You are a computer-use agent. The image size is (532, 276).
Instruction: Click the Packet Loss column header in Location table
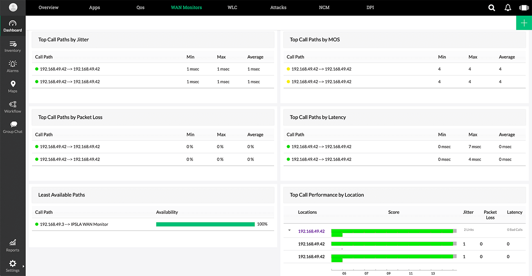[x=490, y=215]
